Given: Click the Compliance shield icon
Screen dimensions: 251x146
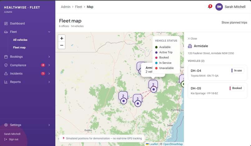Looking at the screenshot, I should pyautogui.click(x=6, y=65).
